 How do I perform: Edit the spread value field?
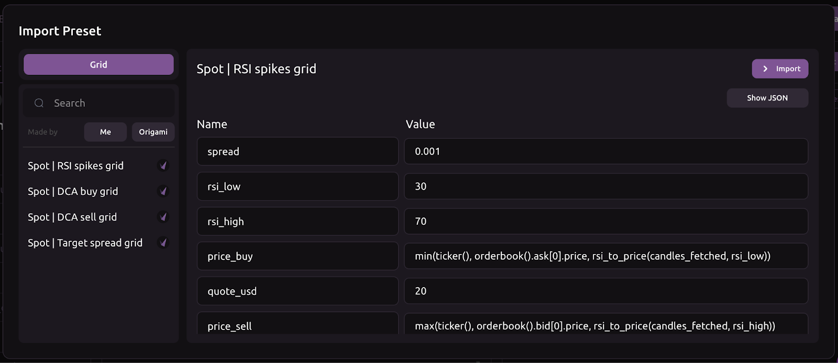605,151
